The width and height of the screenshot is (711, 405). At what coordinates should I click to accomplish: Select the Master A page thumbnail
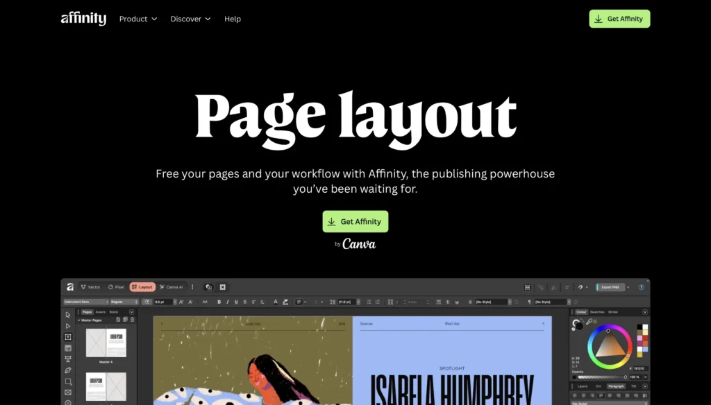coord(106,343)
